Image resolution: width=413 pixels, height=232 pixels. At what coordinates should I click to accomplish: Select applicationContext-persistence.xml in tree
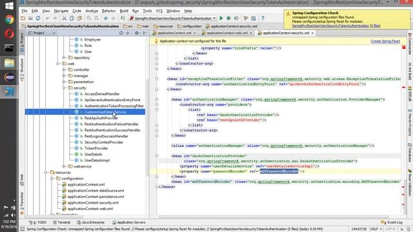click(x=96, y=197)
